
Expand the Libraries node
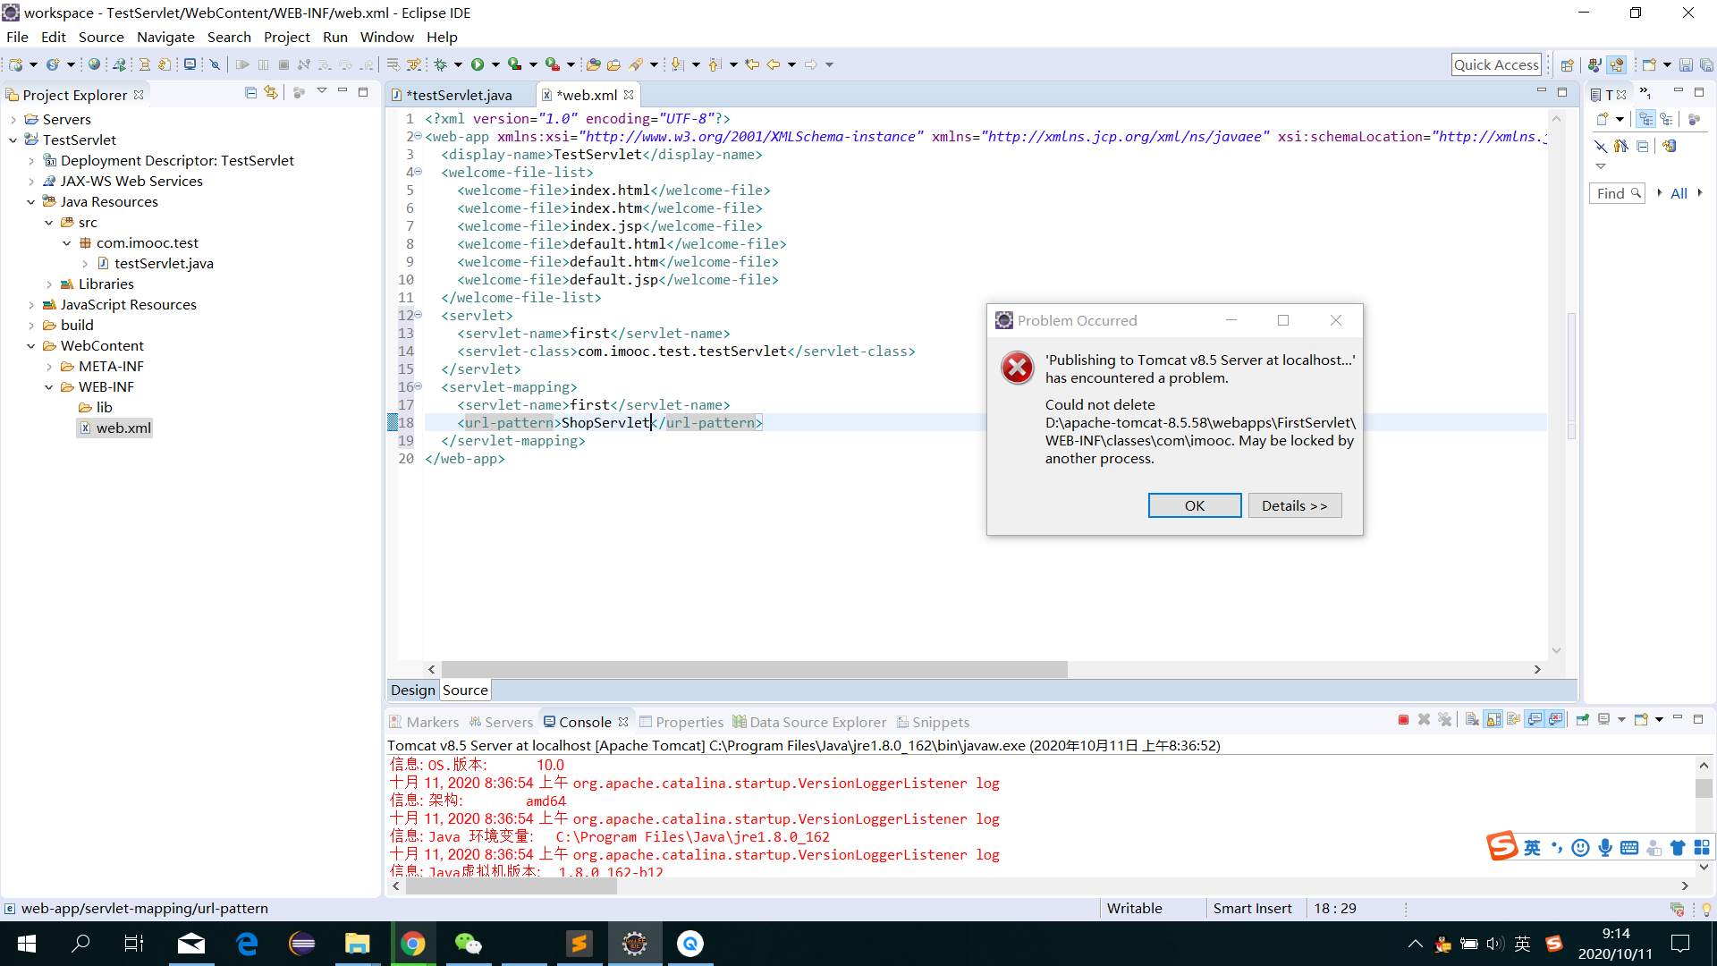49,284
